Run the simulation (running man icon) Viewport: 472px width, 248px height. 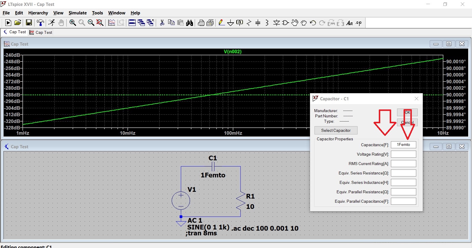tap(52, 23)
